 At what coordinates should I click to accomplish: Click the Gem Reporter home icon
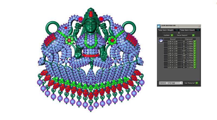click(159, 26)
